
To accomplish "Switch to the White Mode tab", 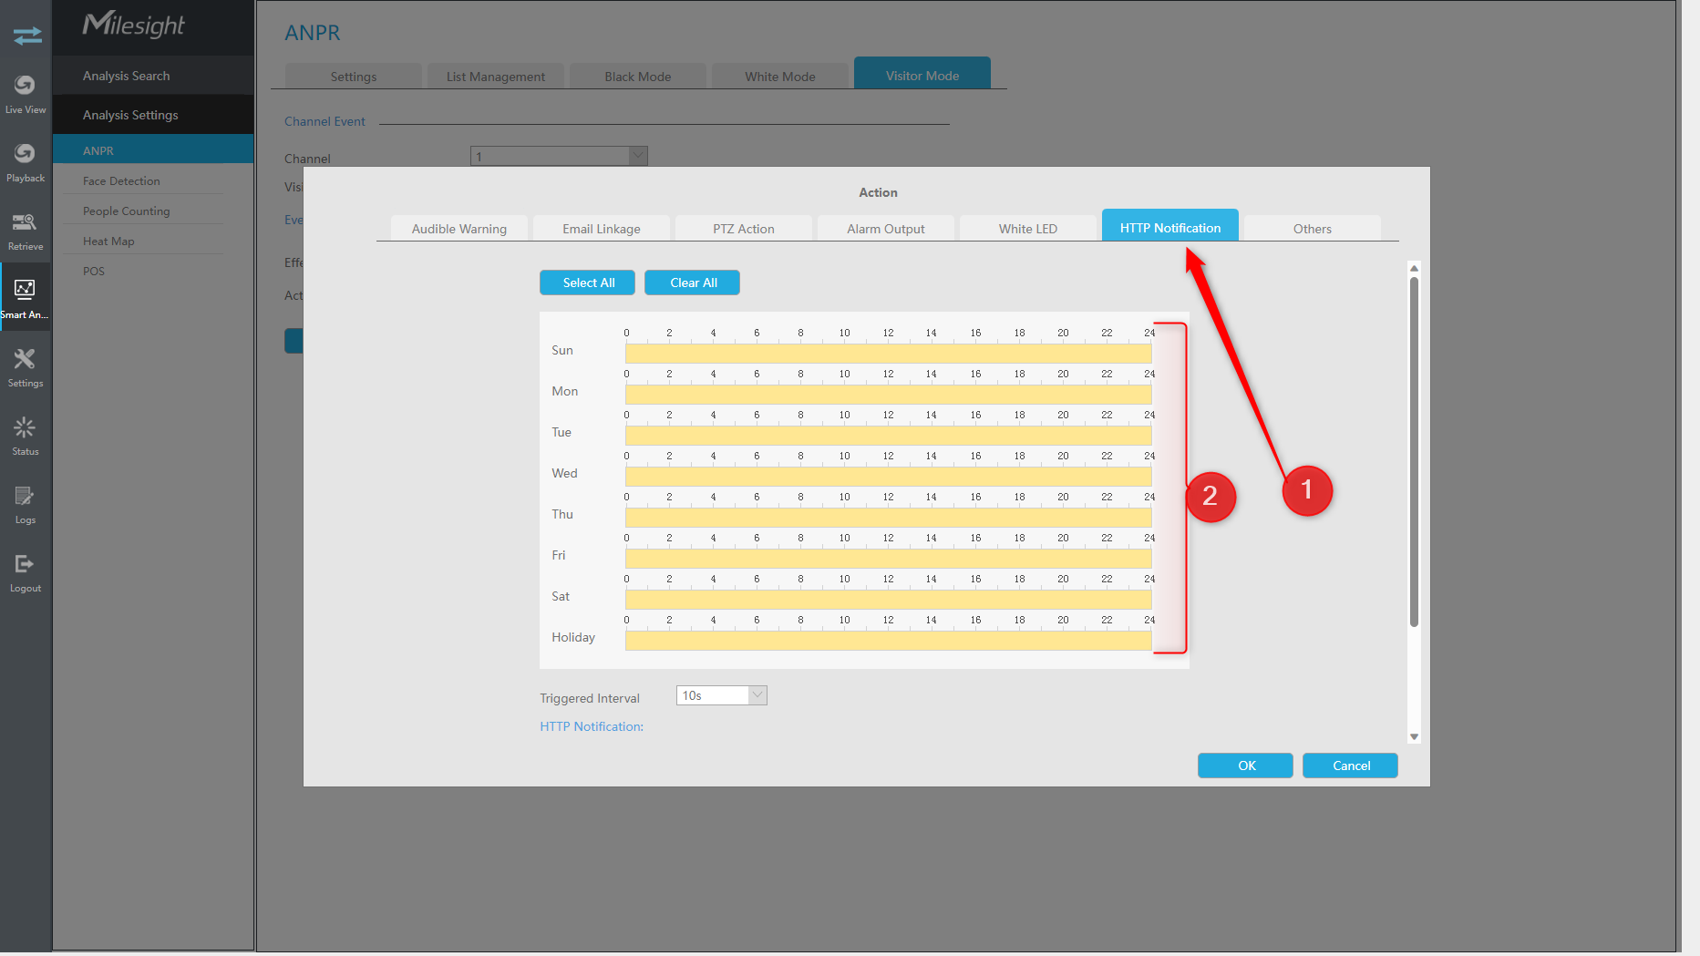I will point(780,76).
